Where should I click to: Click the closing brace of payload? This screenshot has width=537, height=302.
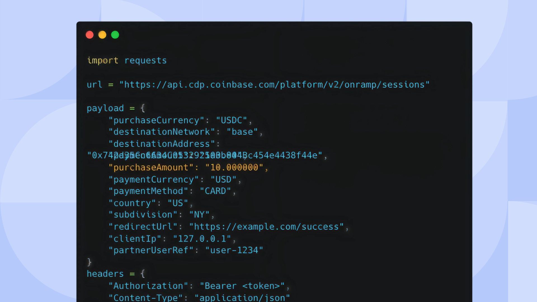(x=89, y=262)
